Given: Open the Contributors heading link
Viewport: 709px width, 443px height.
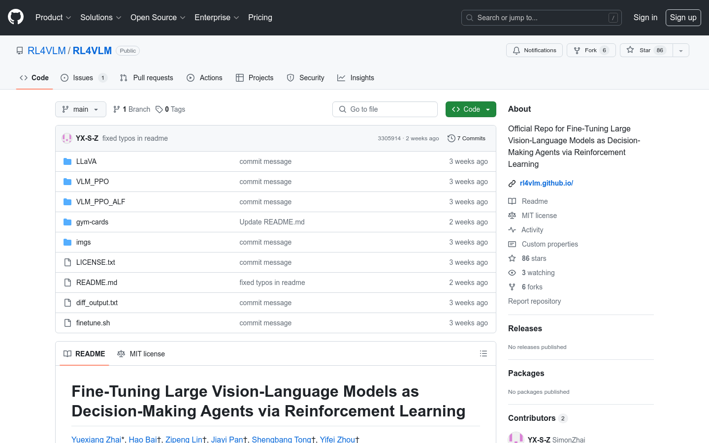Looking at the screenshot, I should click(538, 418).
